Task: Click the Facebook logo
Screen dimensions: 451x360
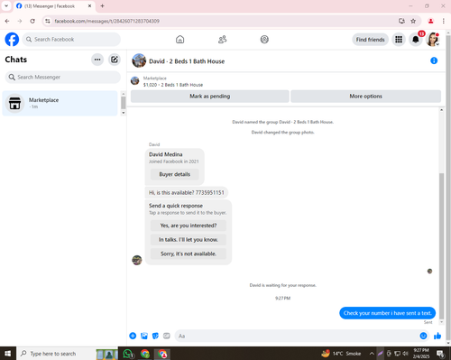Action: 12,40
